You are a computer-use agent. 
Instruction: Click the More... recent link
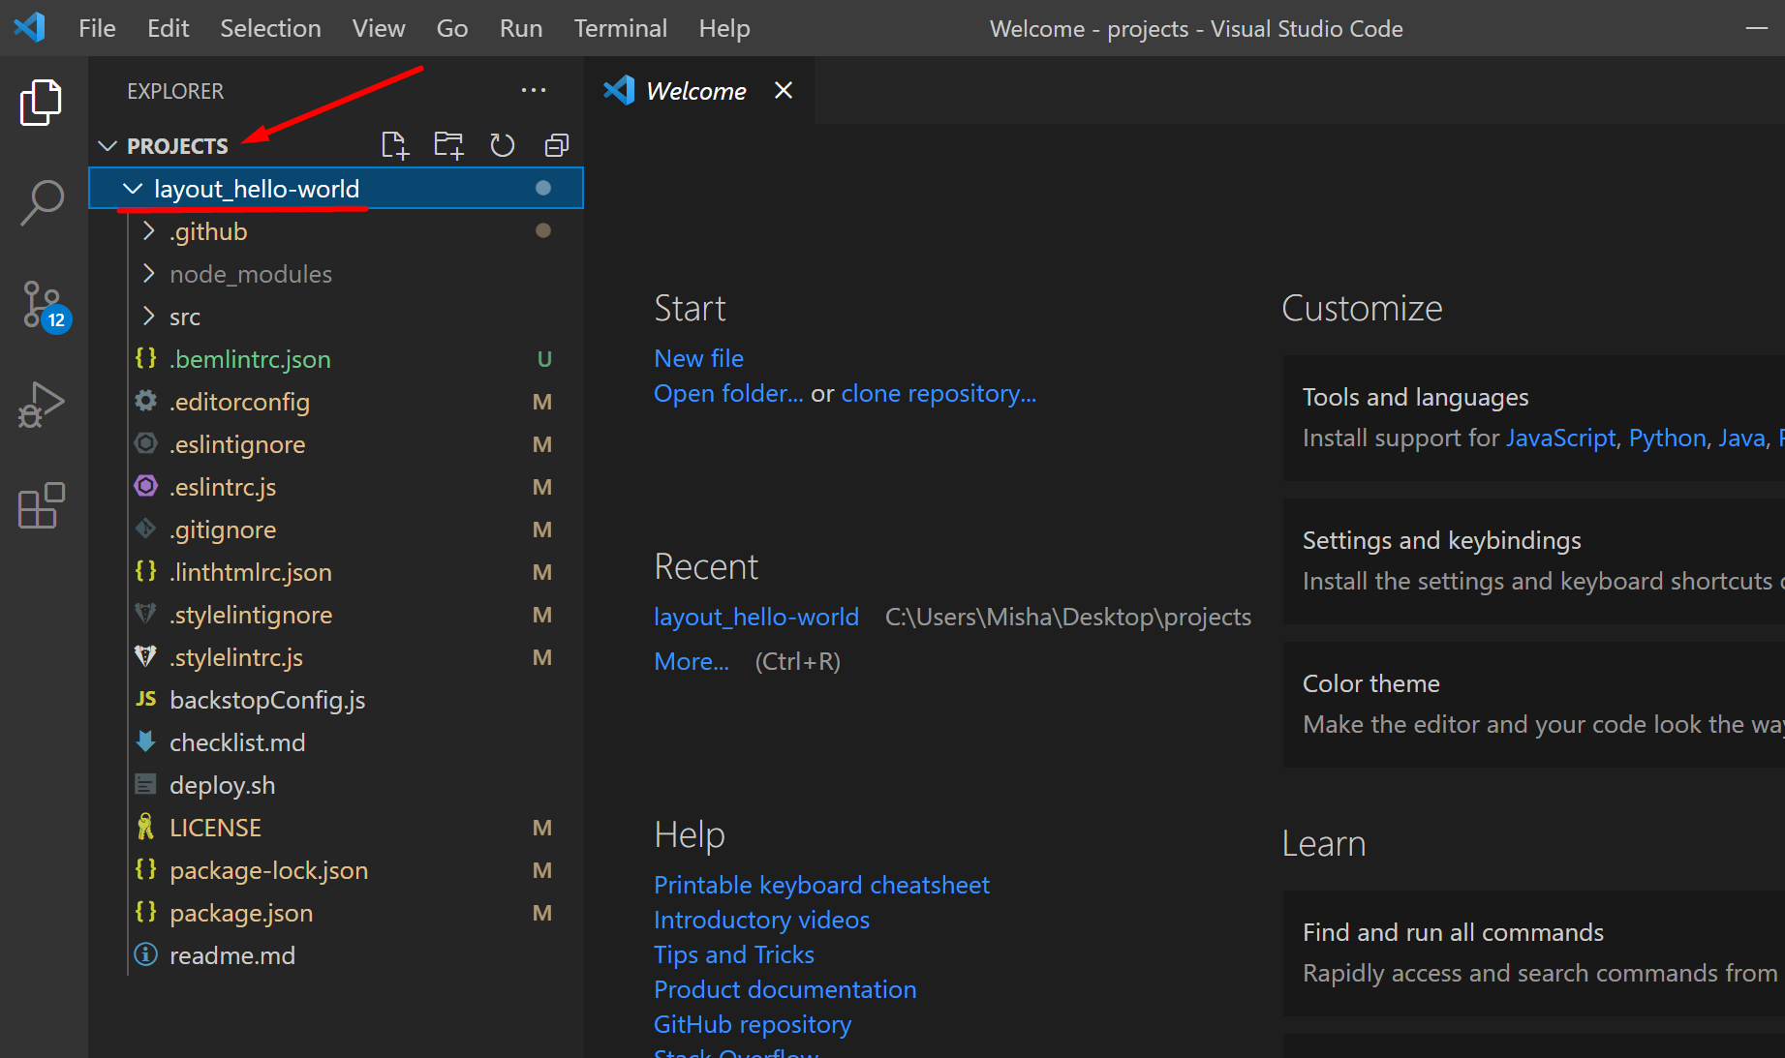tap(692, 661)
